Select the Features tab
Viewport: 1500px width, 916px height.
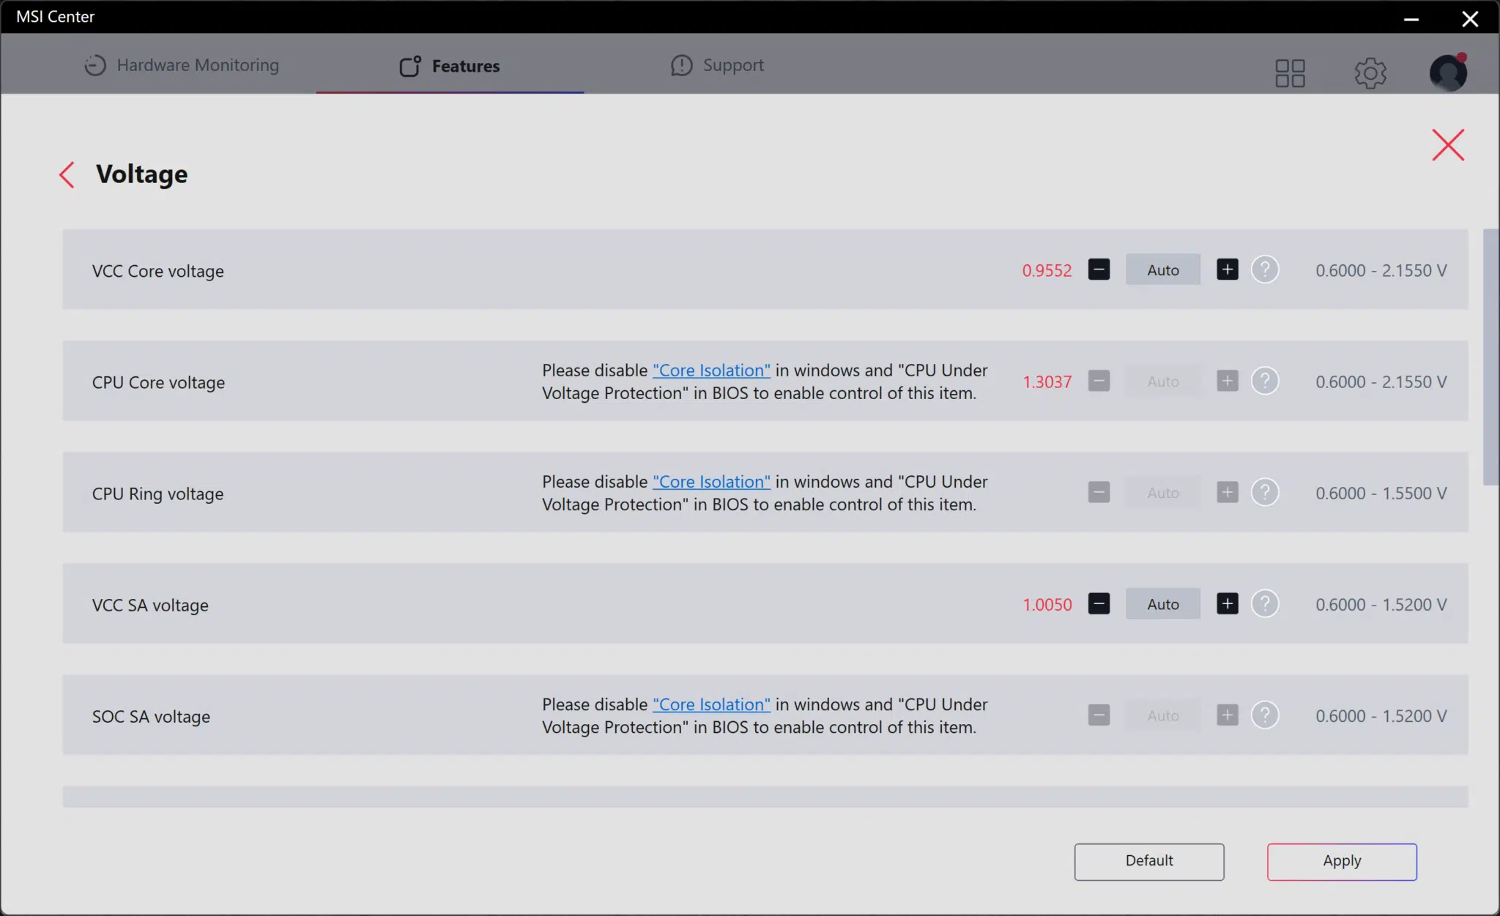[x=450, y=66]
